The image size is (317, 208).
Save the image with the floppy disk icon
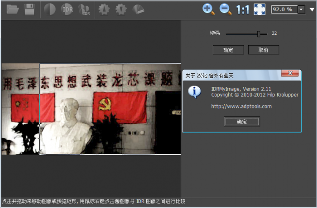click(29, 9)
